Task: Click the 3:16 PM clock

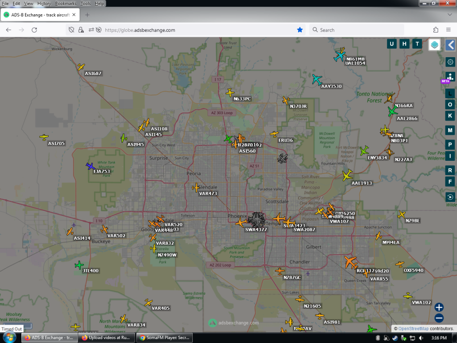Action: (x=439, y=338)
